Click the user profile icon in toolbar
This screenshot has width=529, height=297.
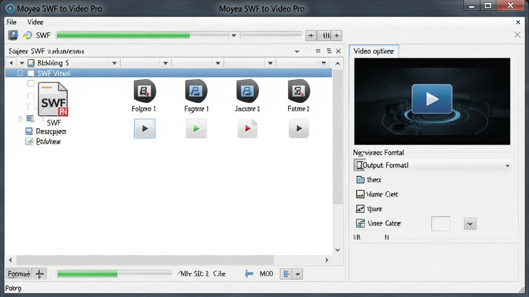13,35
